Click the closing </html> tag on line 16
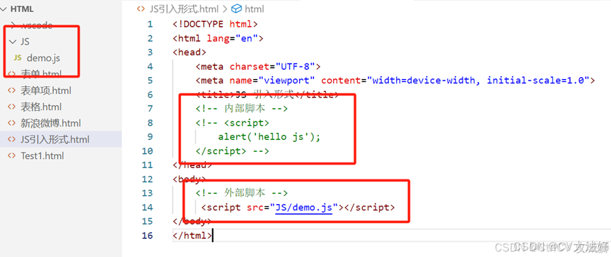The height and width of the screenshot is (257, 611). (x=192, y=235)
